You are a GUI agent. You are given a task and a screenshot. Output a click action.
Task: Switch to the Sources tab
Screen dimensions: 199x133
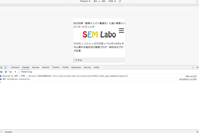click(x=35, y=67)
